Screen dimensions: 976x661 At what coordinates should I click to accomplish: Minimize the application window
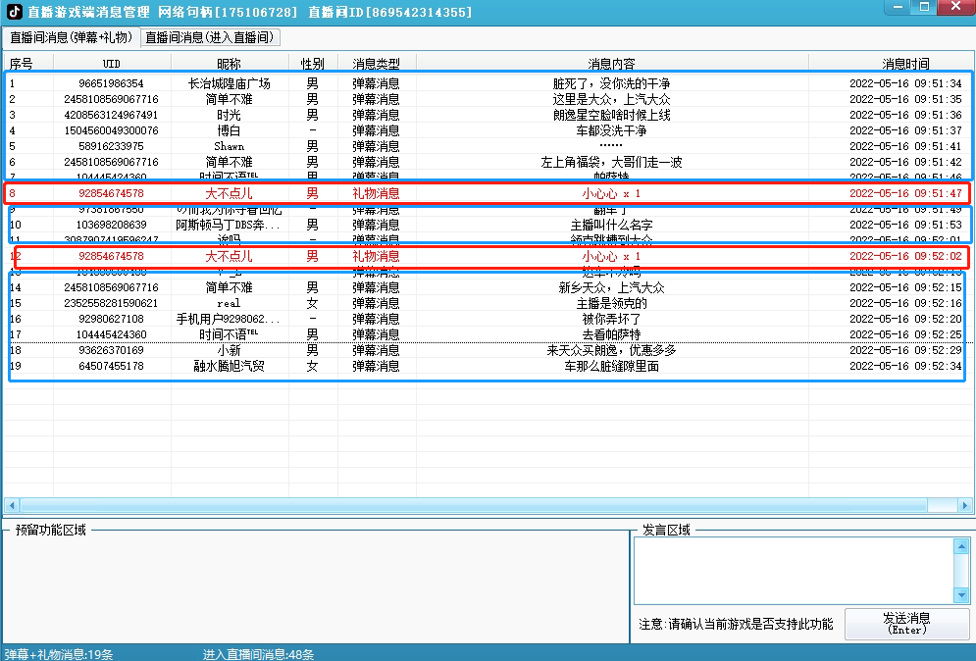pos(898,7)
